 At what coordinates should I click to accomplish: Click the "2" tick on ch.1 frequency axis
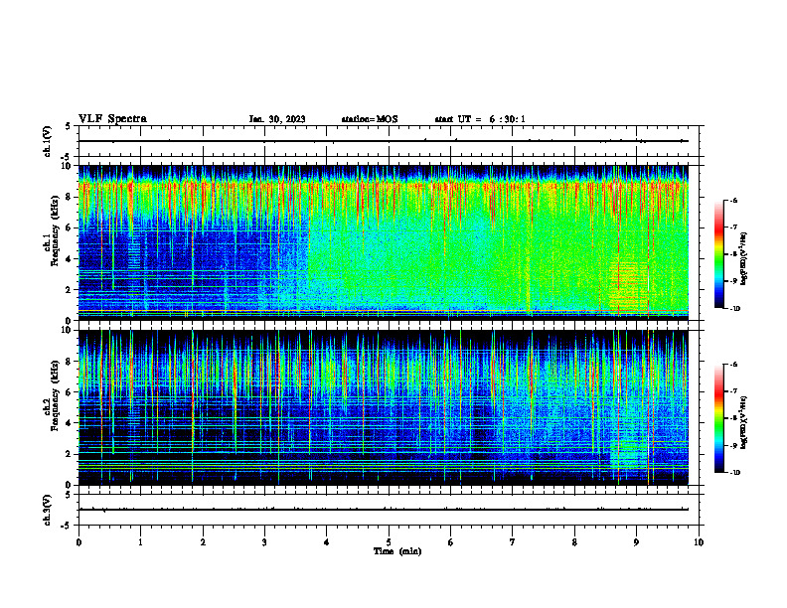[69, 289]
